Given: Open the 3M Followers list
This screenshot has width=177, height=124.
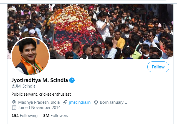Looking at the screenshot, I should tap(55, 116).
